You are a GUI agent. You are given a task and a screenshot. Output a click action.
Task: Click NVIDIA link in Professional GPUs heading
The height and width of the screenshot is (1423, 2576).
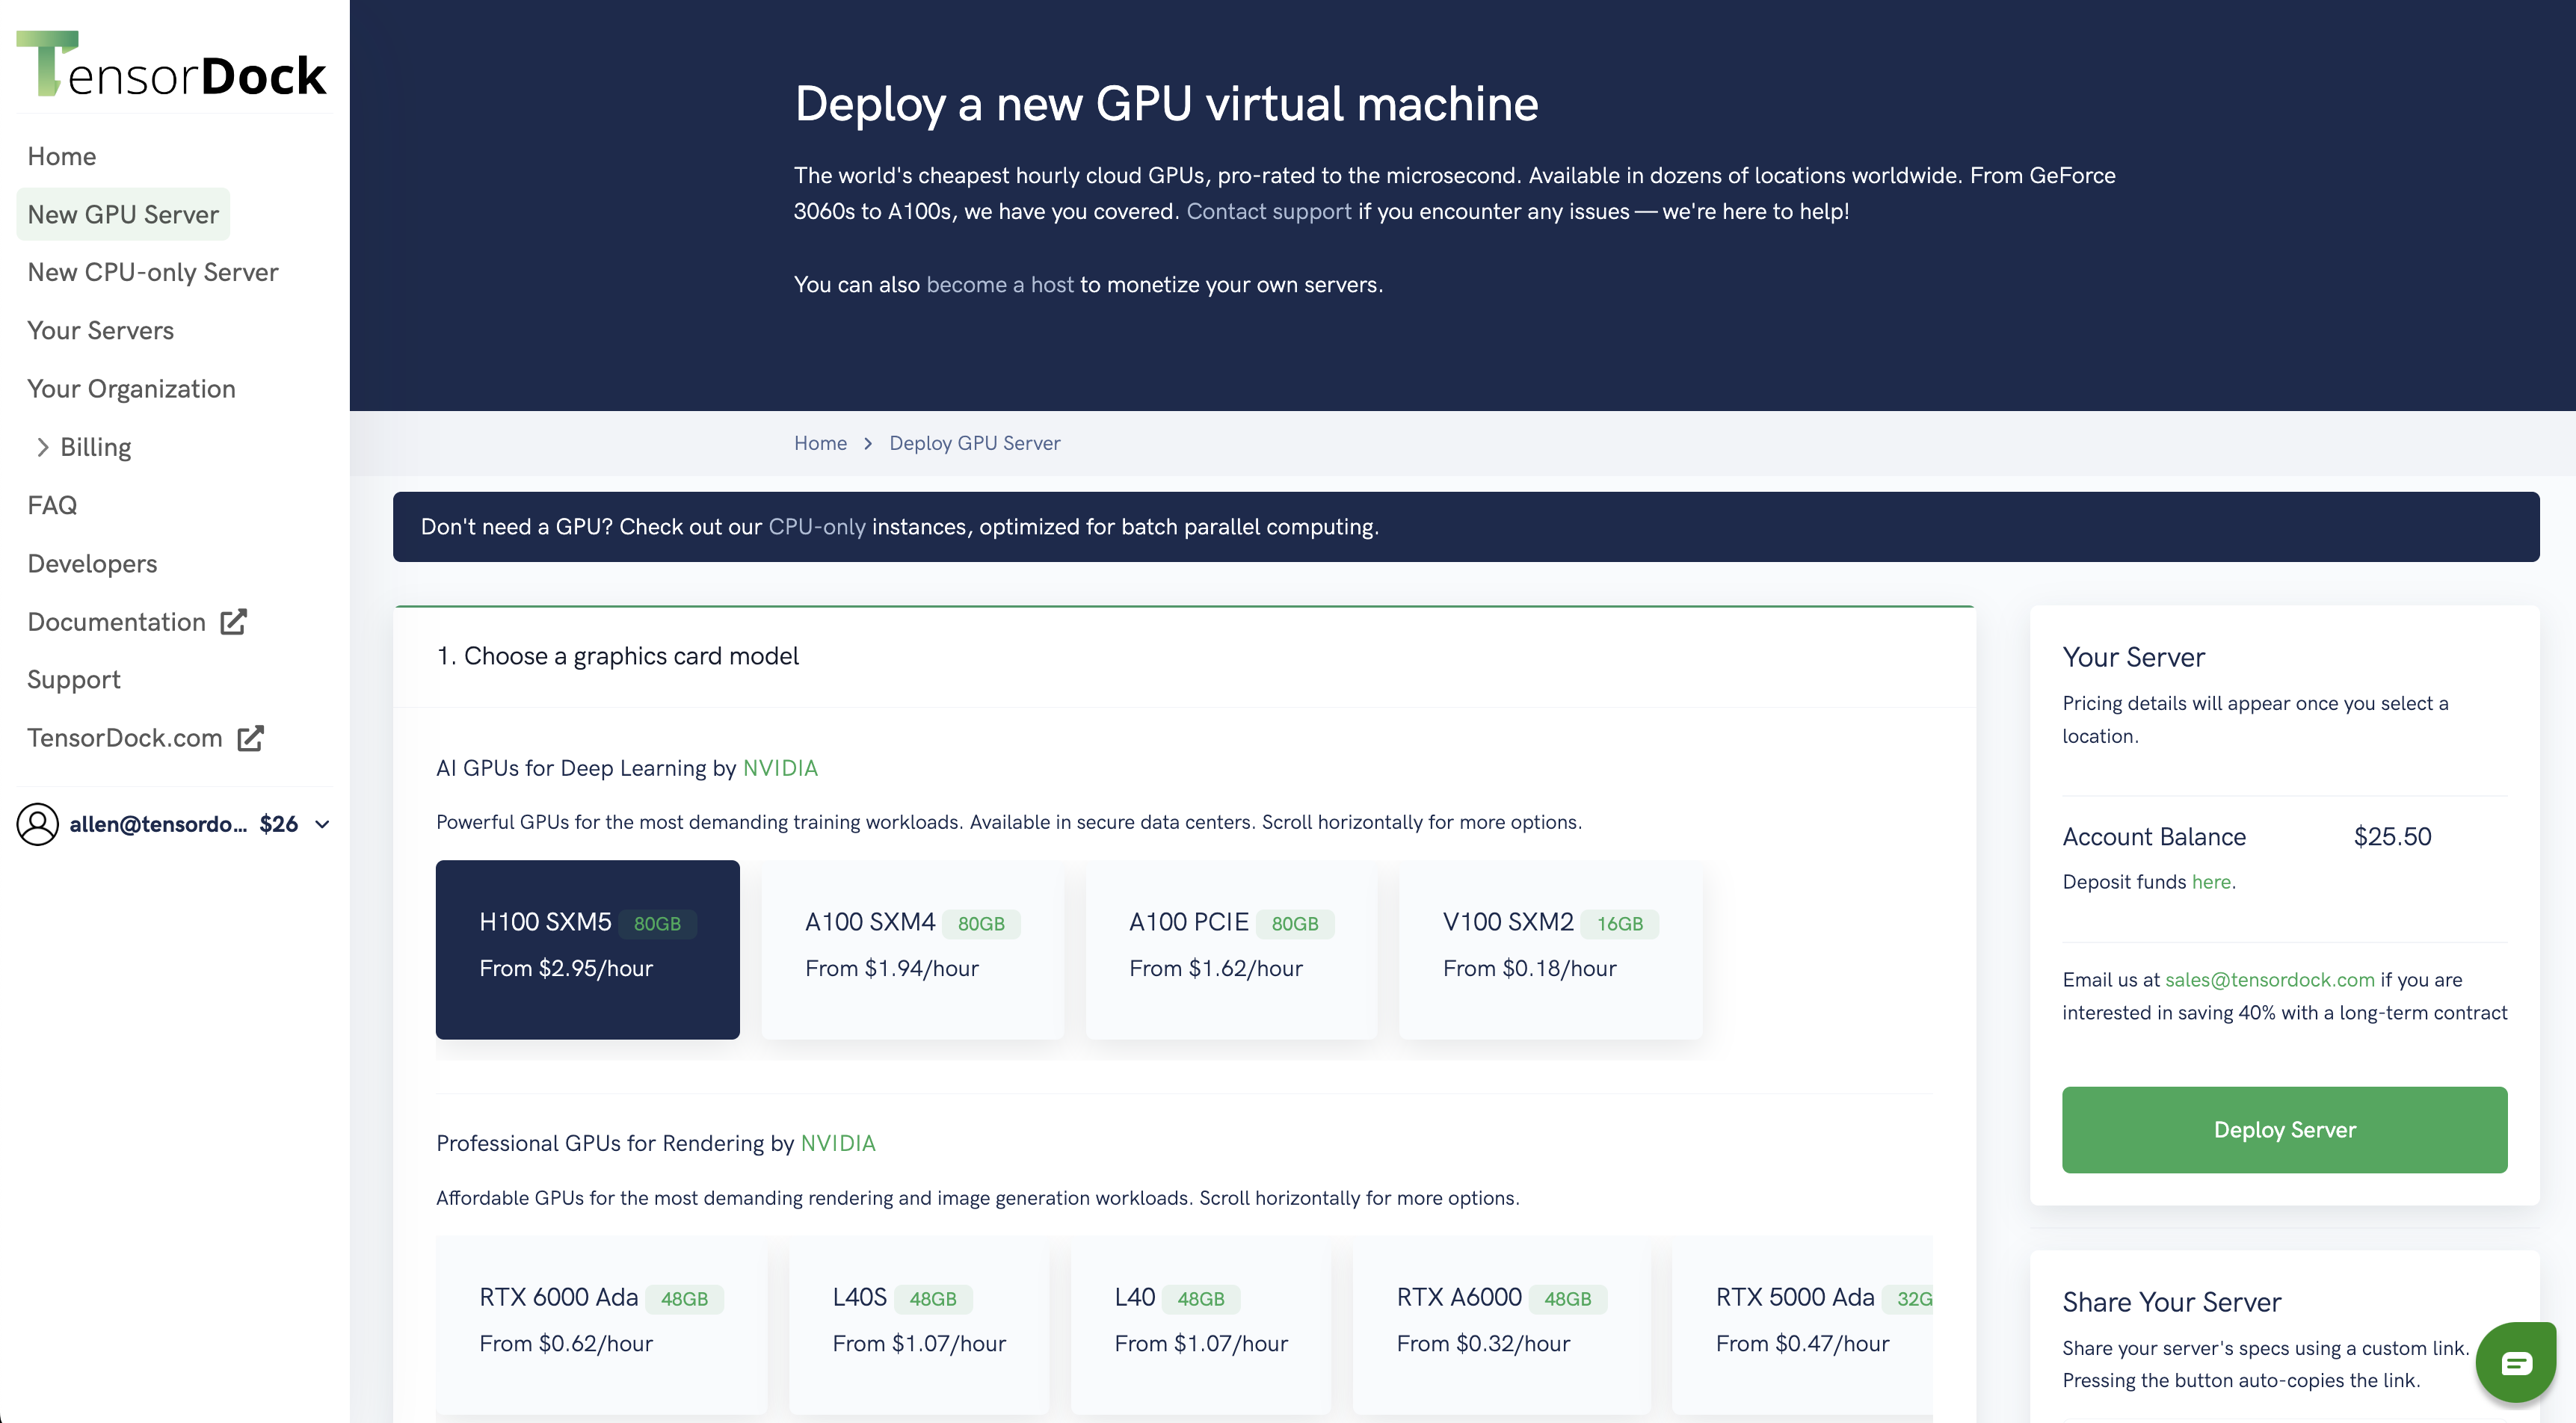pyautogui.click(x=838, y=1143)
